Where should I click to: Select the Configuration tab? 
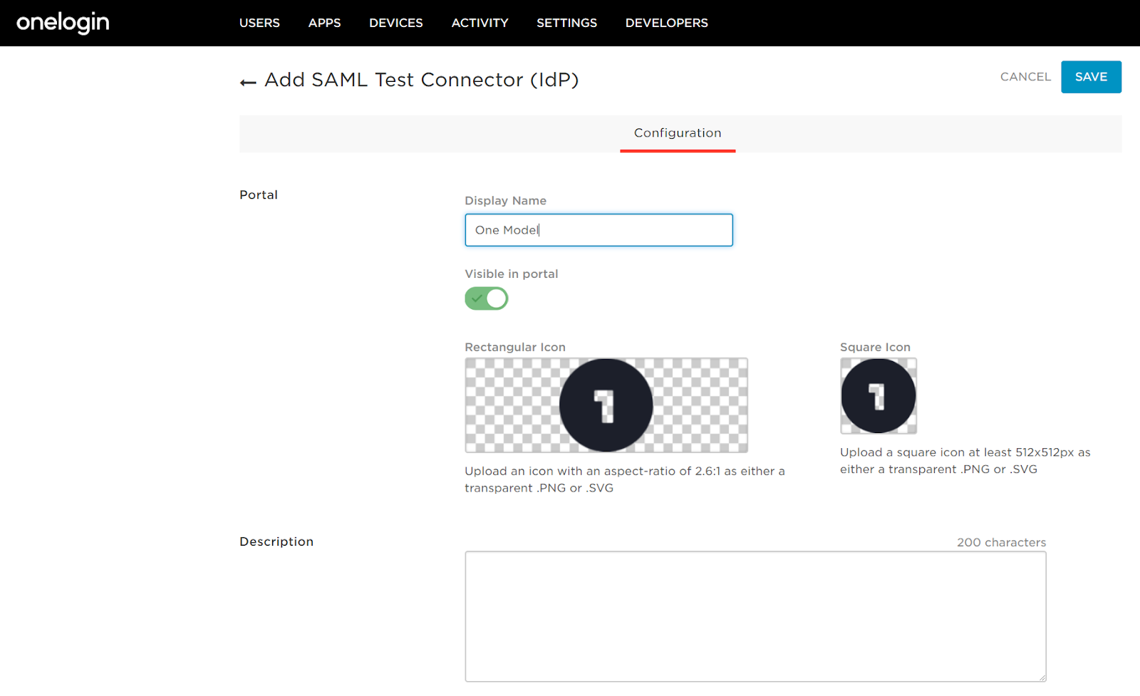pyautogui.click(x=678, y=133)
